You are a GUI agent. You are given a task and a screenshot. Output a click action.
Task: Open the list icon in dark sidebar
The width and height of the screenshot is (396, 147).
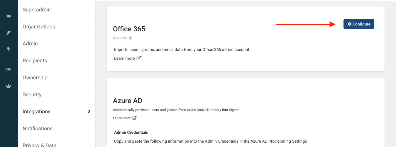[9, 70]
